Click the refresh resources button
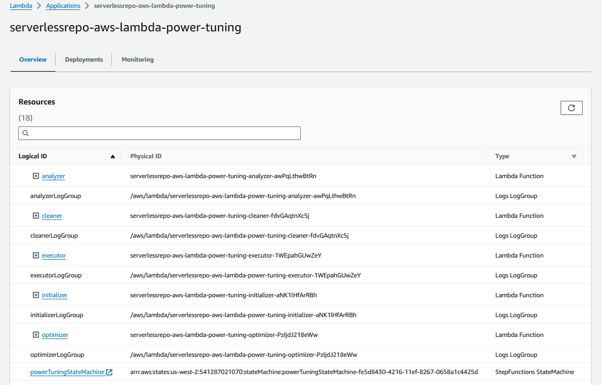Image resolution: width=602 pixels, height=385 pixels. click(x=571, y=108)
